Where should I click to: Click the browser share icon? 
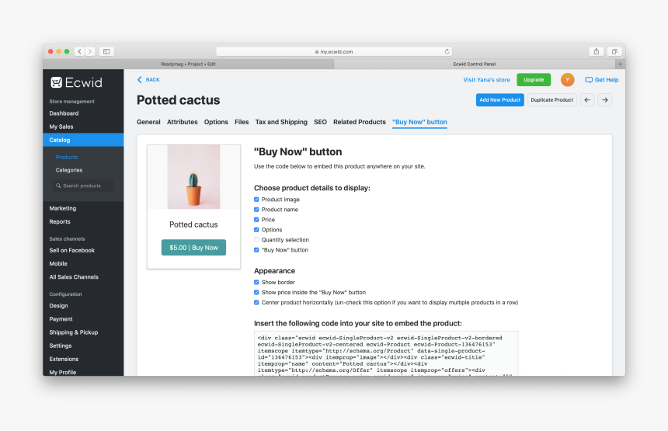click(x=597, y=51)
